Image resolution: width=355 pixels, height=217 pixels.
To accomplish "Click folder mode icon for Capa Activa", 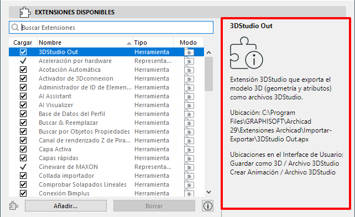I will coord(189,149).
